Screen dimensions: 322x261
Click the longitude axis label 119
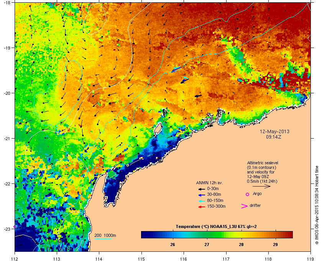coord(310,259)
